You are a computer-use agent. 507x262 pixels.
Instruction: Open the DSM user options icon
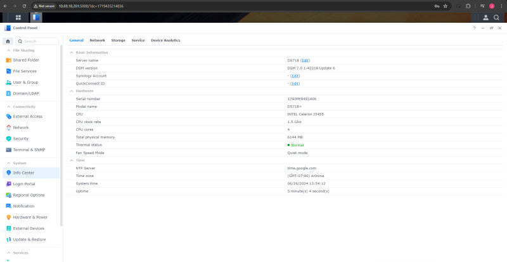click(485, 18)
